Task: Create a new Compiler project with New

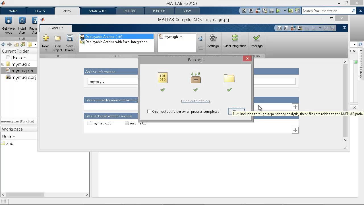Action: coord(45,38)
